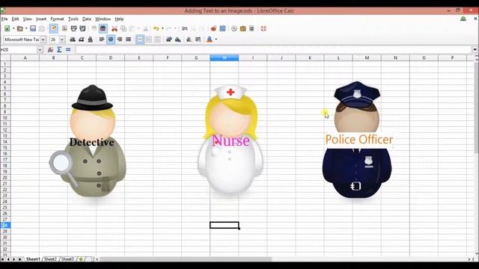Click the Redo arrow icon
This screenshot has height=269, width=479.
point(169,28)
